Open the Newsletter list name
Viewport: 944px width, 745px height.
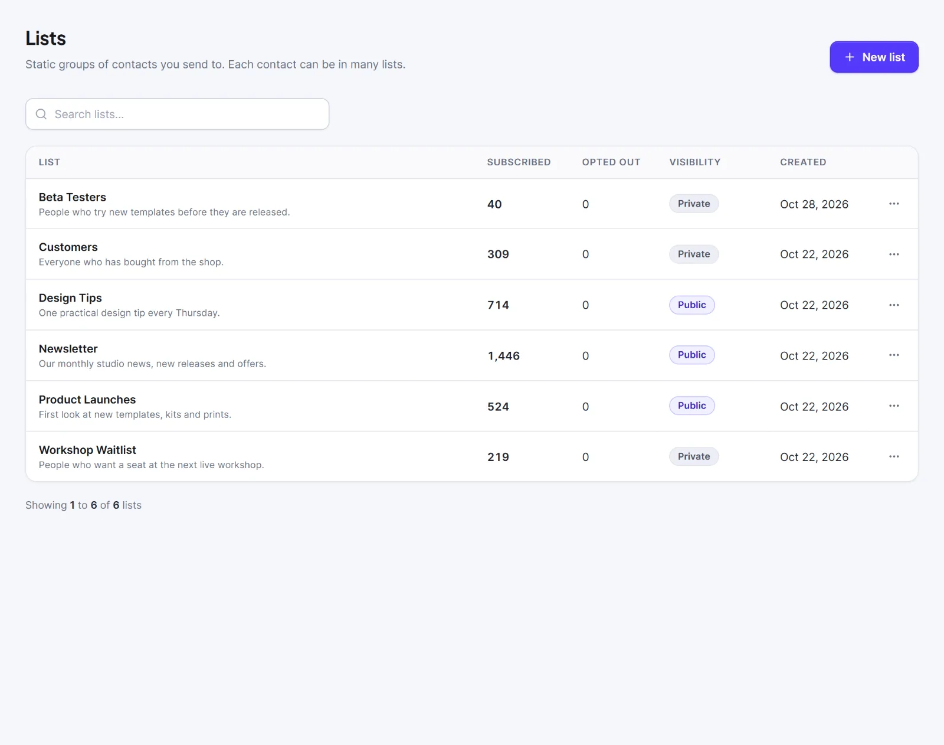[68, 349]
